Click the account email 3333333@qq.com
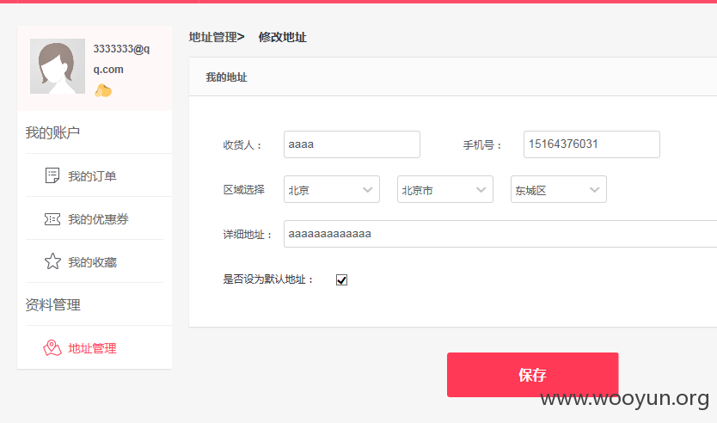Viewport: 717px width, 423px height. pyautogui.click(x=121, y=59)
